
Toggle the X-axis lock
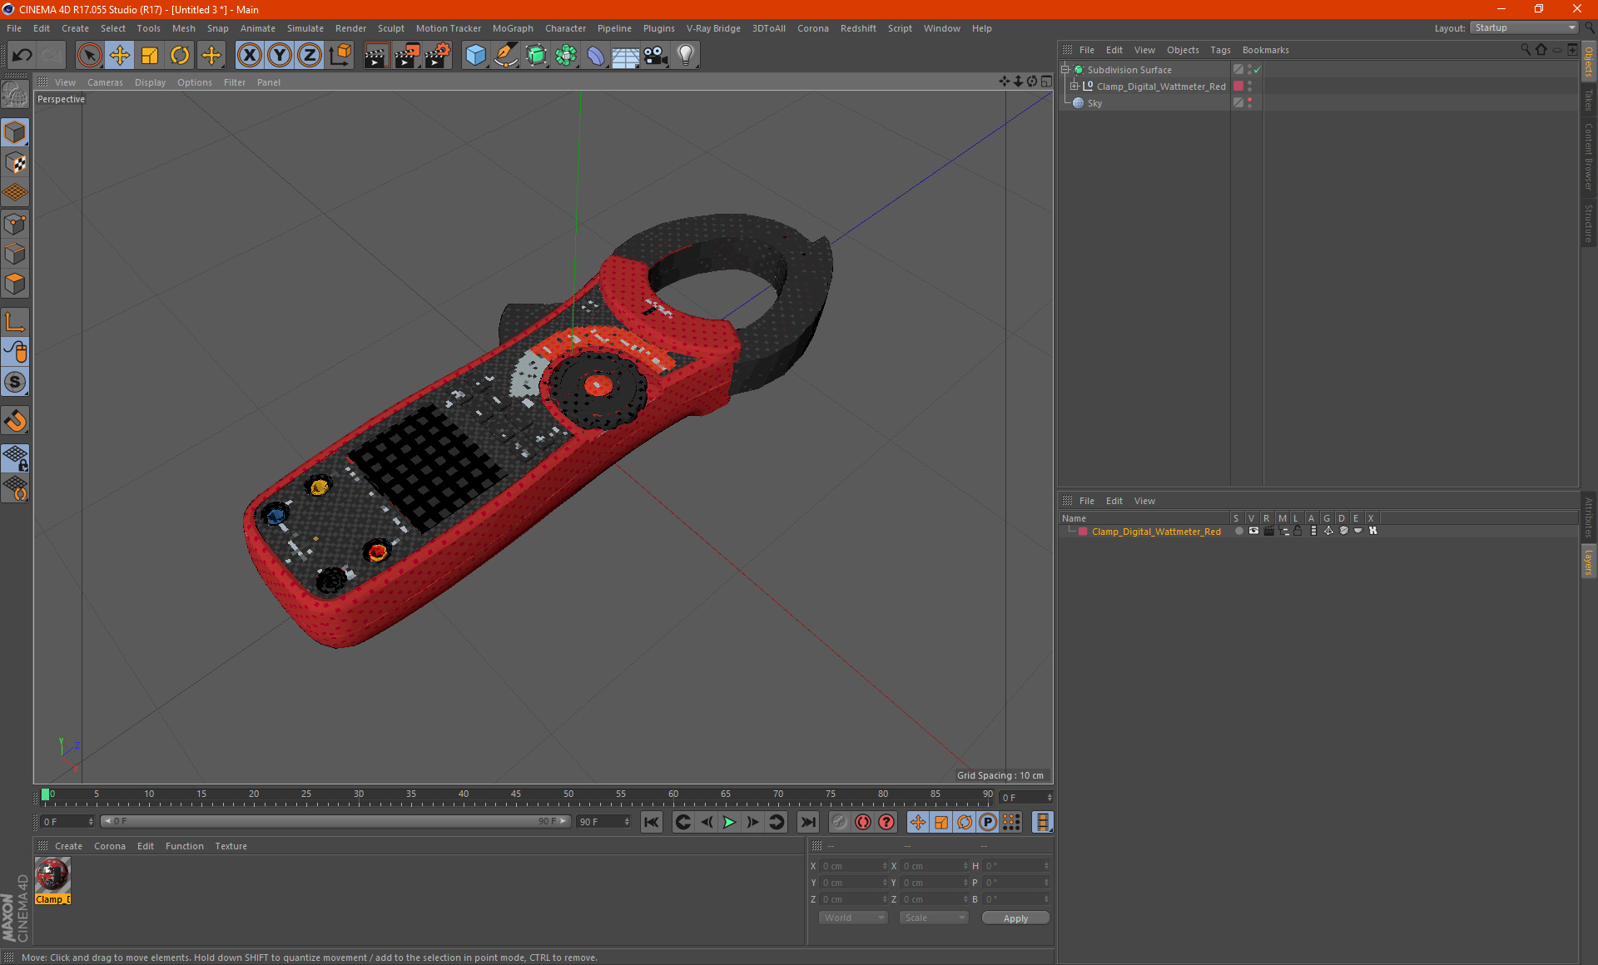pos(249,56)
